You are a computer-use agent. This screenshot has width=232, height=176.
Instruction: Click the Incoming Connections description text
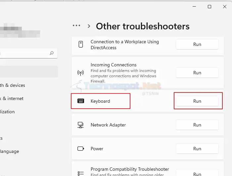(x=123, y=76)
